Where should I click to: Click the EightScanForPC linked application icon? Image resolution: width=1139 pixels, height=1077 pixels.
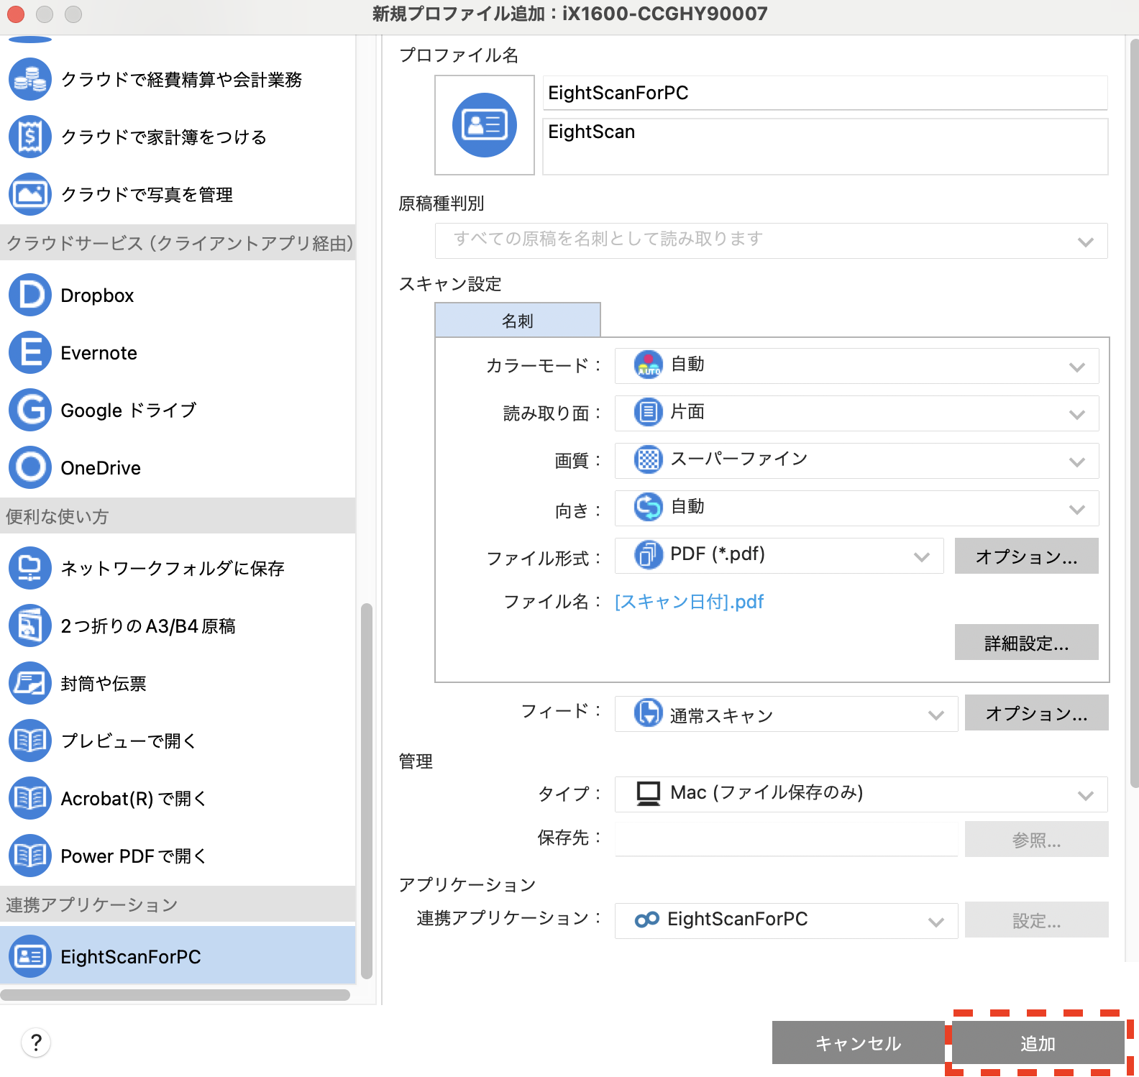(x=647, y=920)
